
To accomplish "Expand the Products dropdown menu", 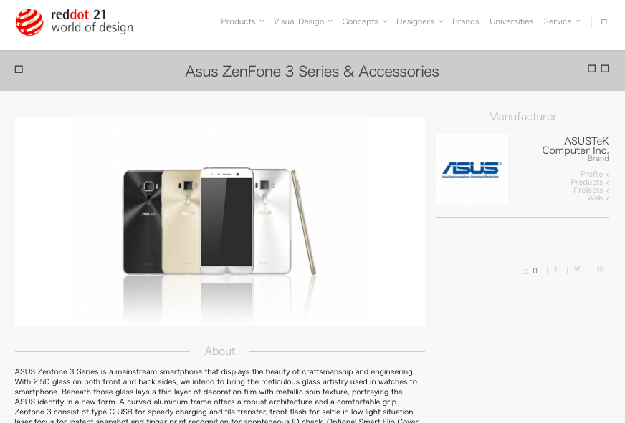I will [x=242, y=21].
